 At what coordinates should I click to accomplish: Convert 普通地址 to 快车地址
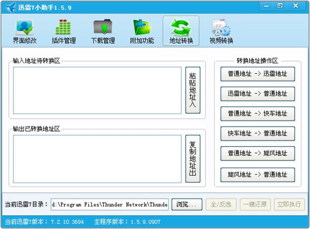pyautogui.click(x=257, y=113)
